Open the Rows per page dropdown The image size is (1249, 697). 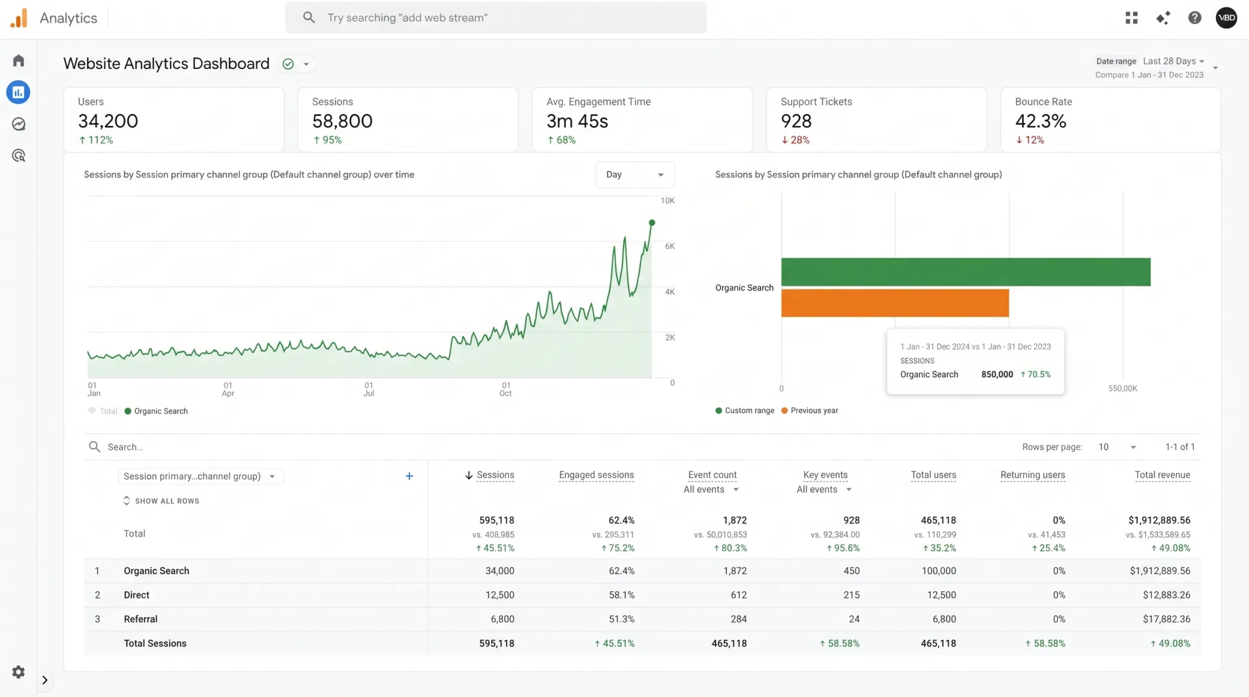(1117, 447)
